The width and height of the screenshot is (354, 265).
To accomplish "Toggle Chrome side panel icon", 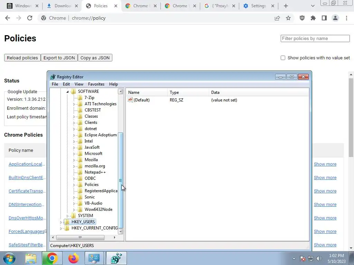I will click(x=324, y=18).
